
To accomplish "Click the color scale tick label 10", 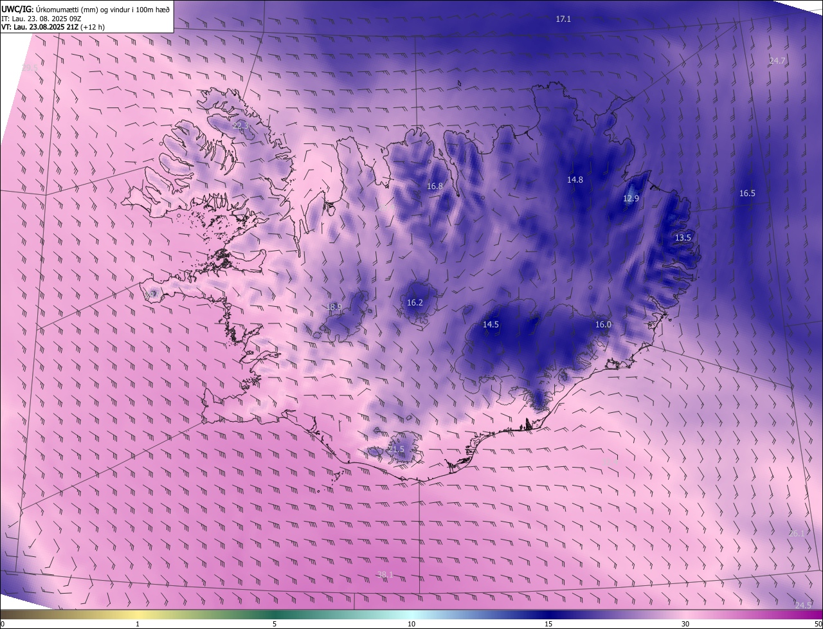I will [x=411, y=624].
